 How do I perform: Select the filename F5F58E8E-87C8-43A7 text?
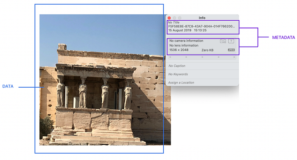tap(202, 26)
